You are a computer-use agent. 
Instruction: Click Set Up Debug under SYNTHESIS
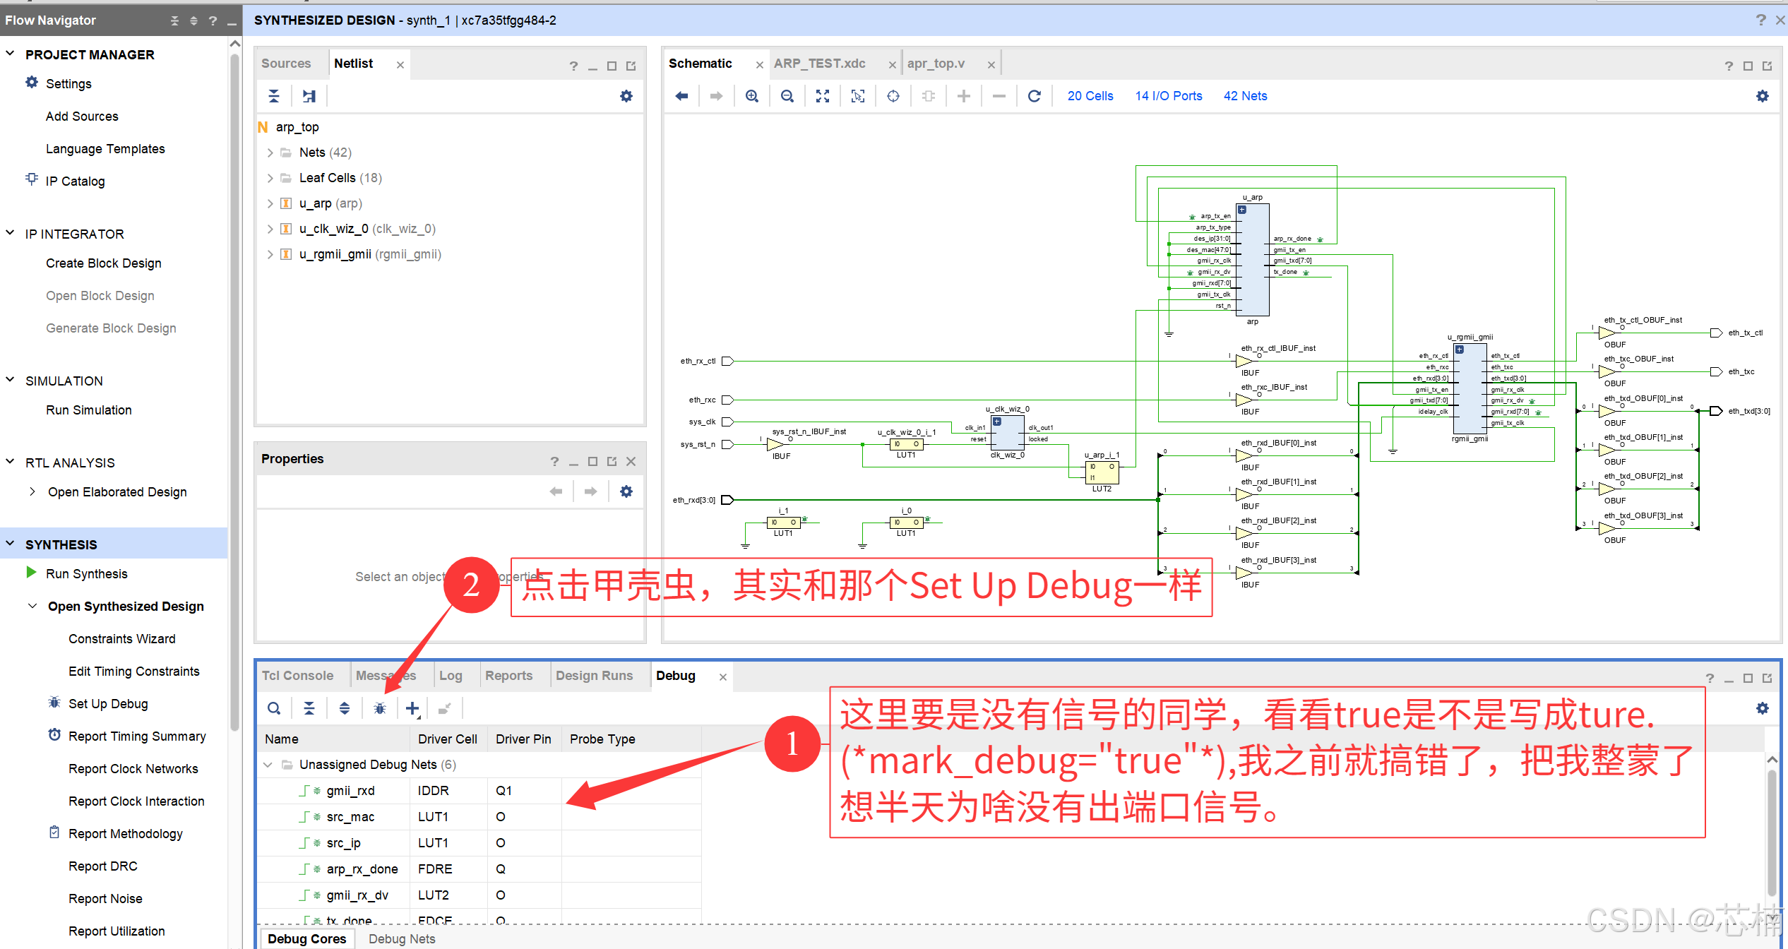[x=107, y=703]
